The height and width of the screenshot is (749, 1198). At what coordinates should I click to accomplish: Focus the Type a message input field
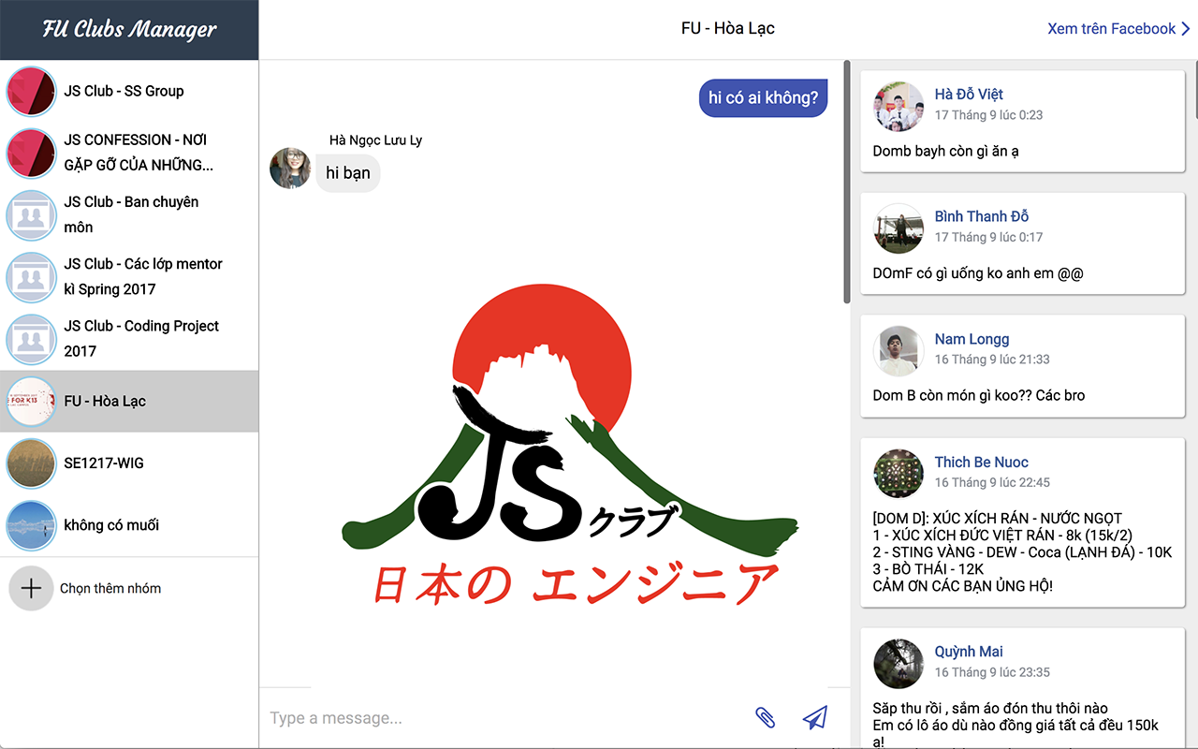click(505, 718)
